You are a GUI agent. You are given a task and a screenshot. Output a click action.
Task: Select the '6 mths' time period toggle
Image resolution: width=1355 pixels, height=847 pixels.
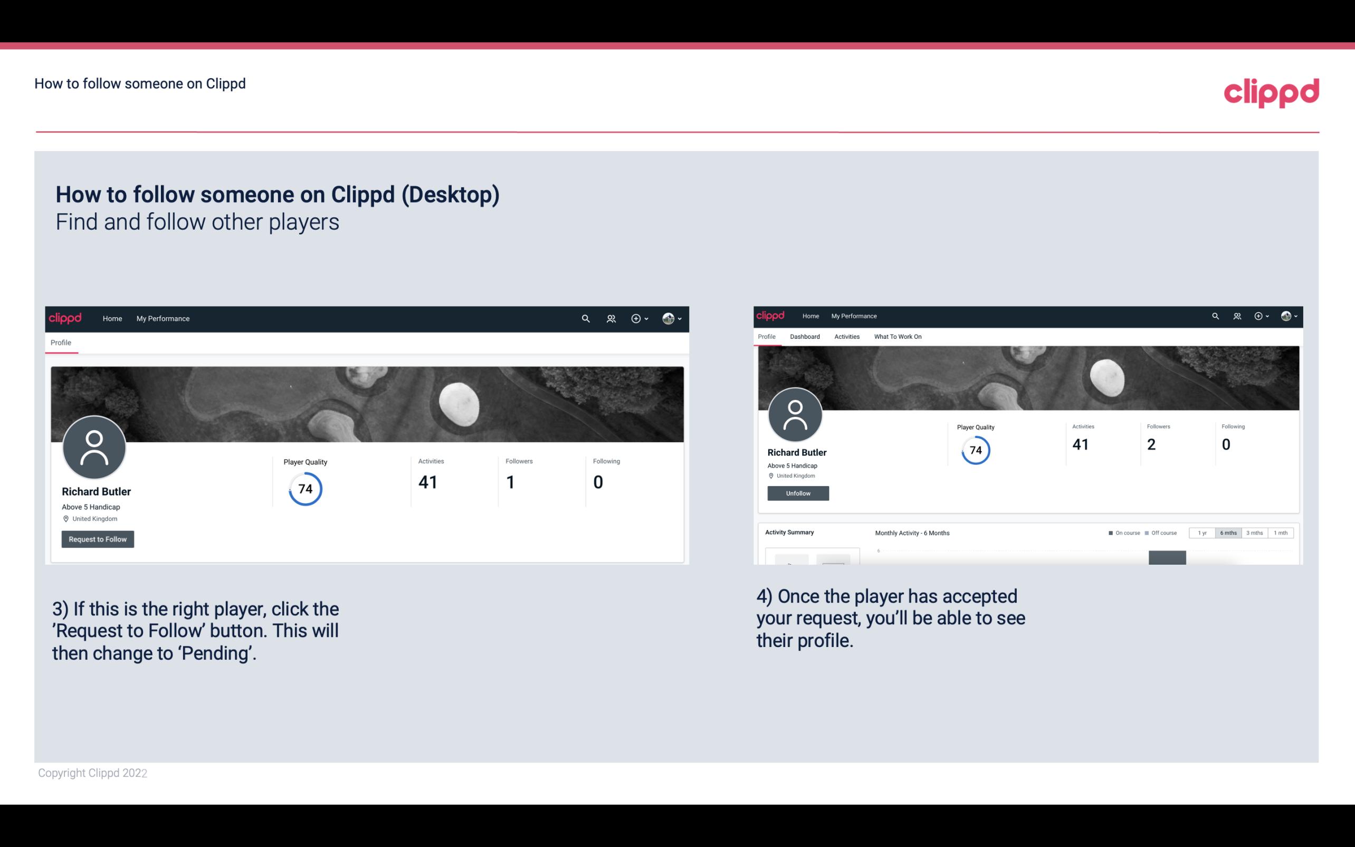click(1228, 533)
